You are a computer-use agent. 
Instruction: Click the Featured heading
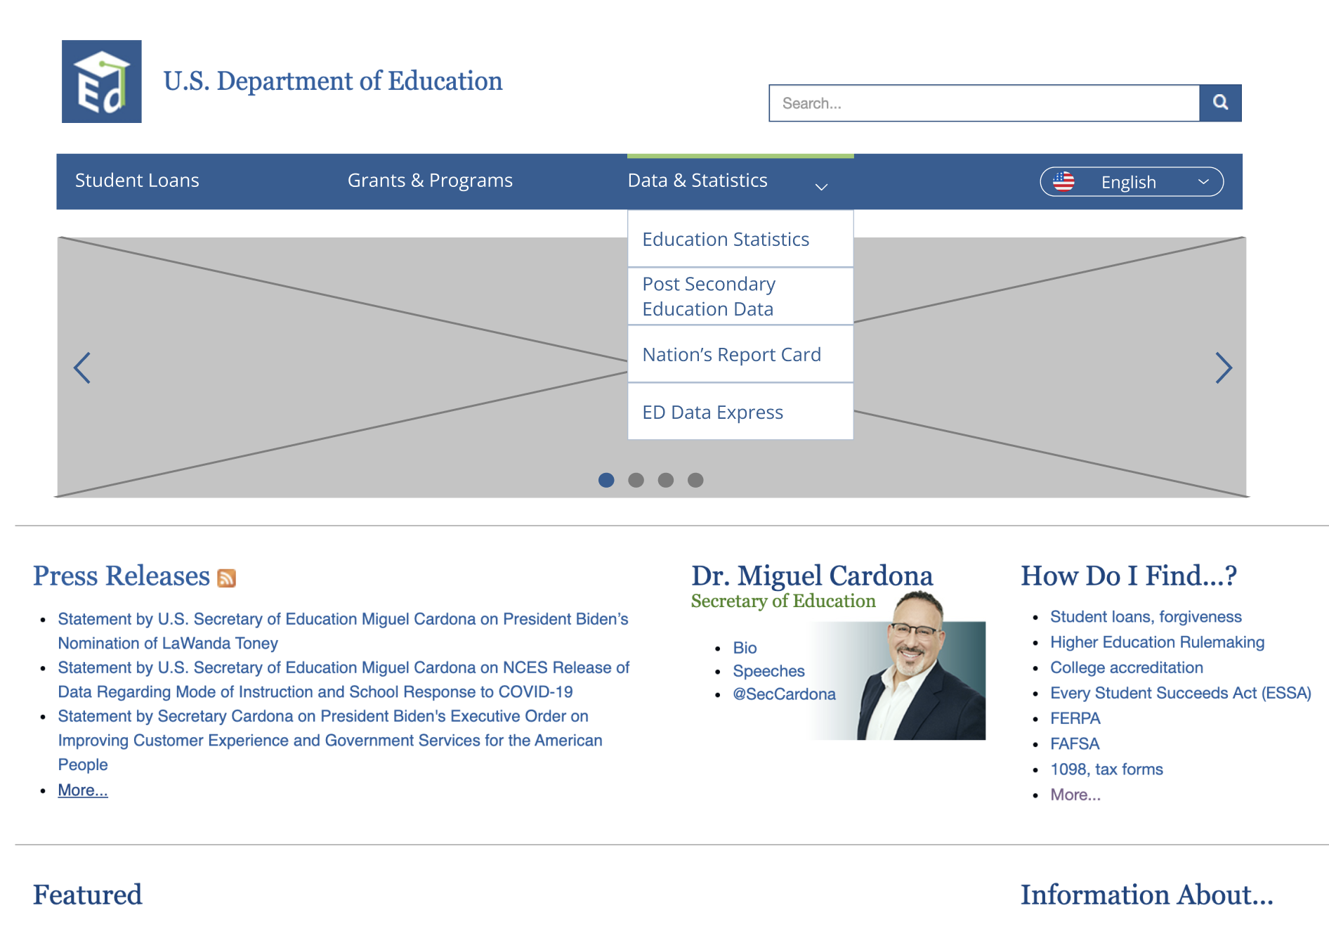88,895
